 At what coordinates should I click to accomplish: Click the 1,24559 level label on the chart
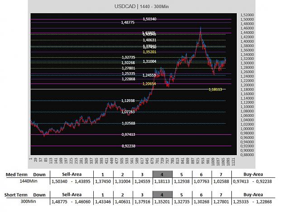(149, 75)
